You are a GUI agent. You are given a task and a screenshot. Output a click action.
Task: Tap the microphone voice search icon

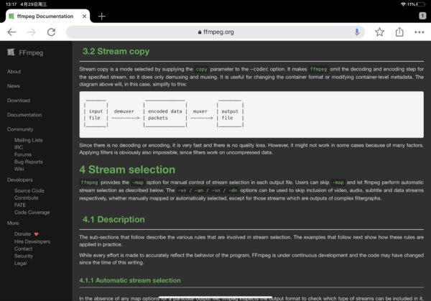[357, 32]
